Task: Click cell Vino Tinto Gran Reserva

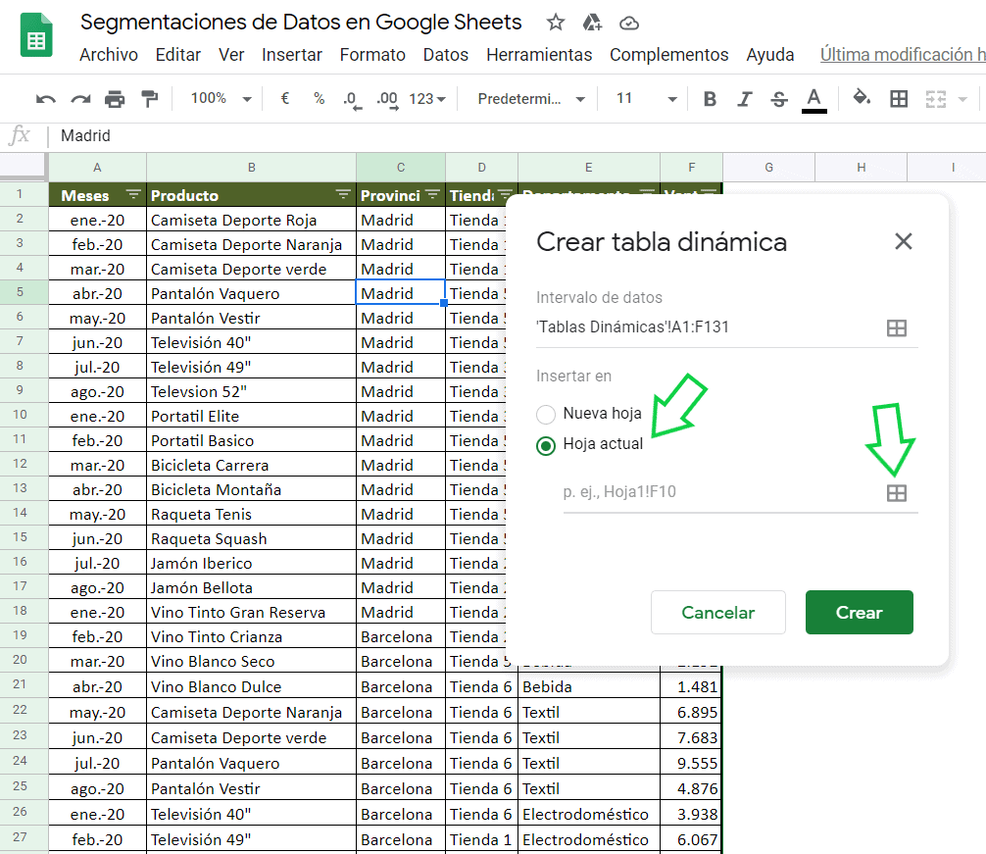Action: 252,612
